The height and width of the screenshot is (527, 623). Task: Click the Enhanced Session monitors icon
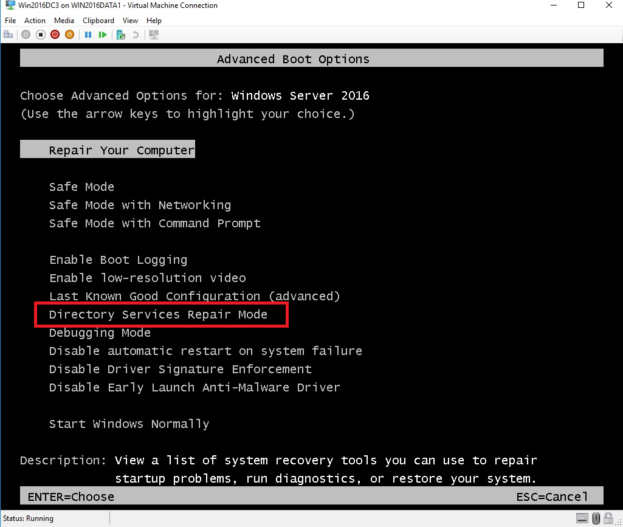[x=154, y=35]
